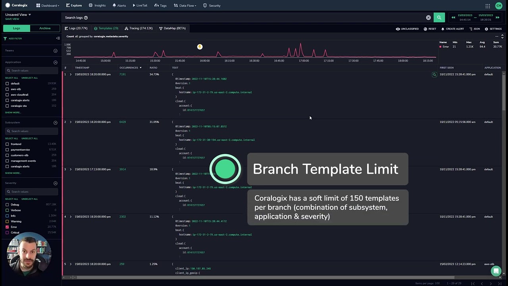508x286 pixels.
Task: Click the lightning marker on the chart
Action: click(200, 47)
